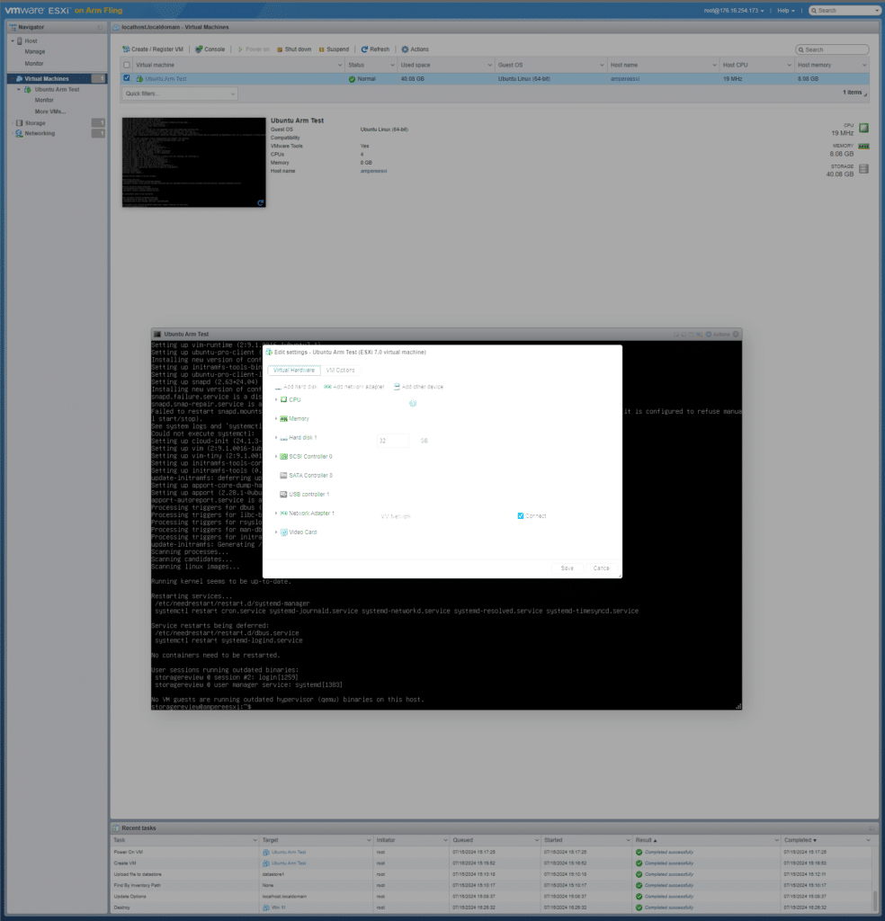Open the Console toolbar button
Image resolution: width=885 pixels, height=921 pixels.
click(x=210, y=49)
